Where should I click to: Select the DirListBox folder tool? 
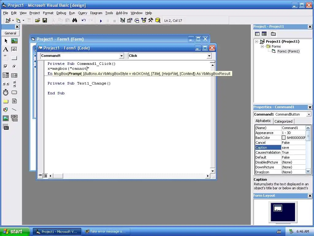[x=6, y=101]
